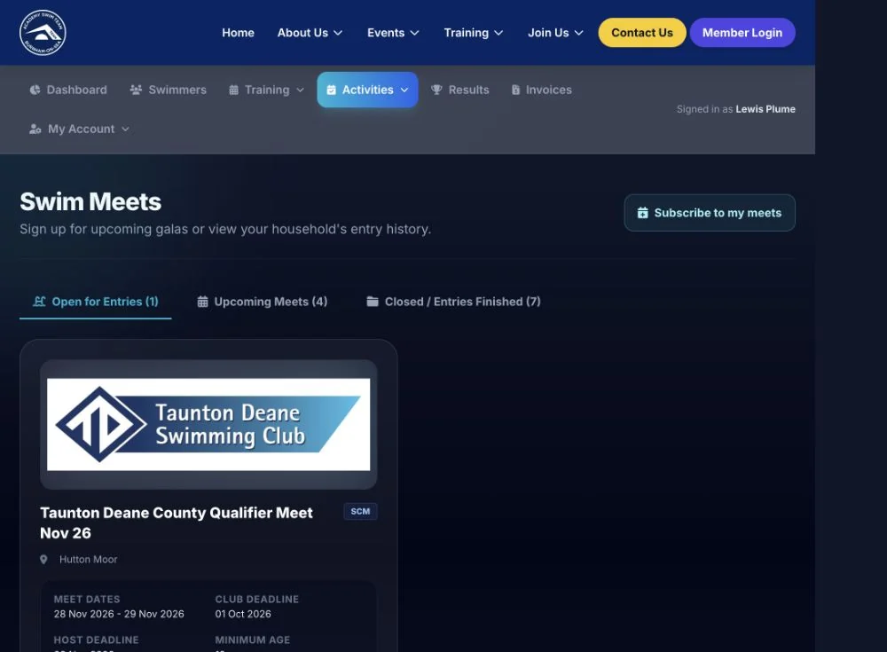Click the Upcoming Meets calendar icon
887x652 pixels.
pyautogui.click(x=202, y=302)
